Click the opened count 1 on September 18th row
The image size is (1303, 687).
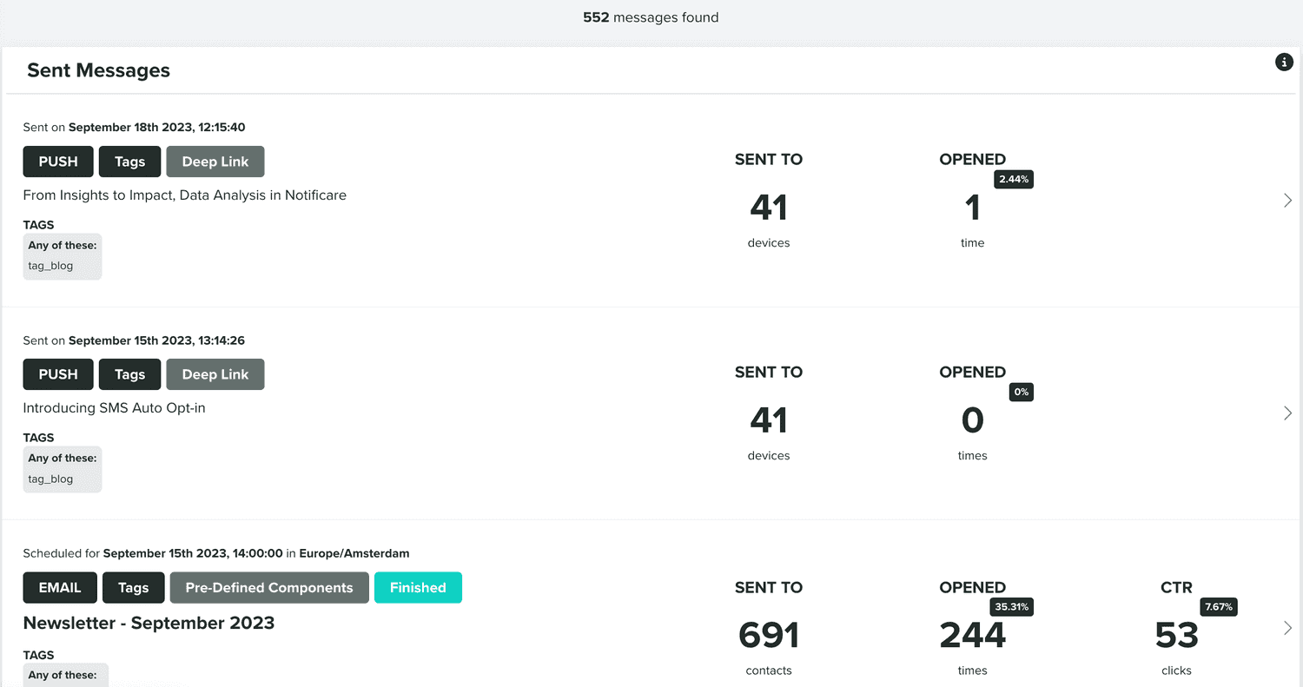(x=973, y=208)
